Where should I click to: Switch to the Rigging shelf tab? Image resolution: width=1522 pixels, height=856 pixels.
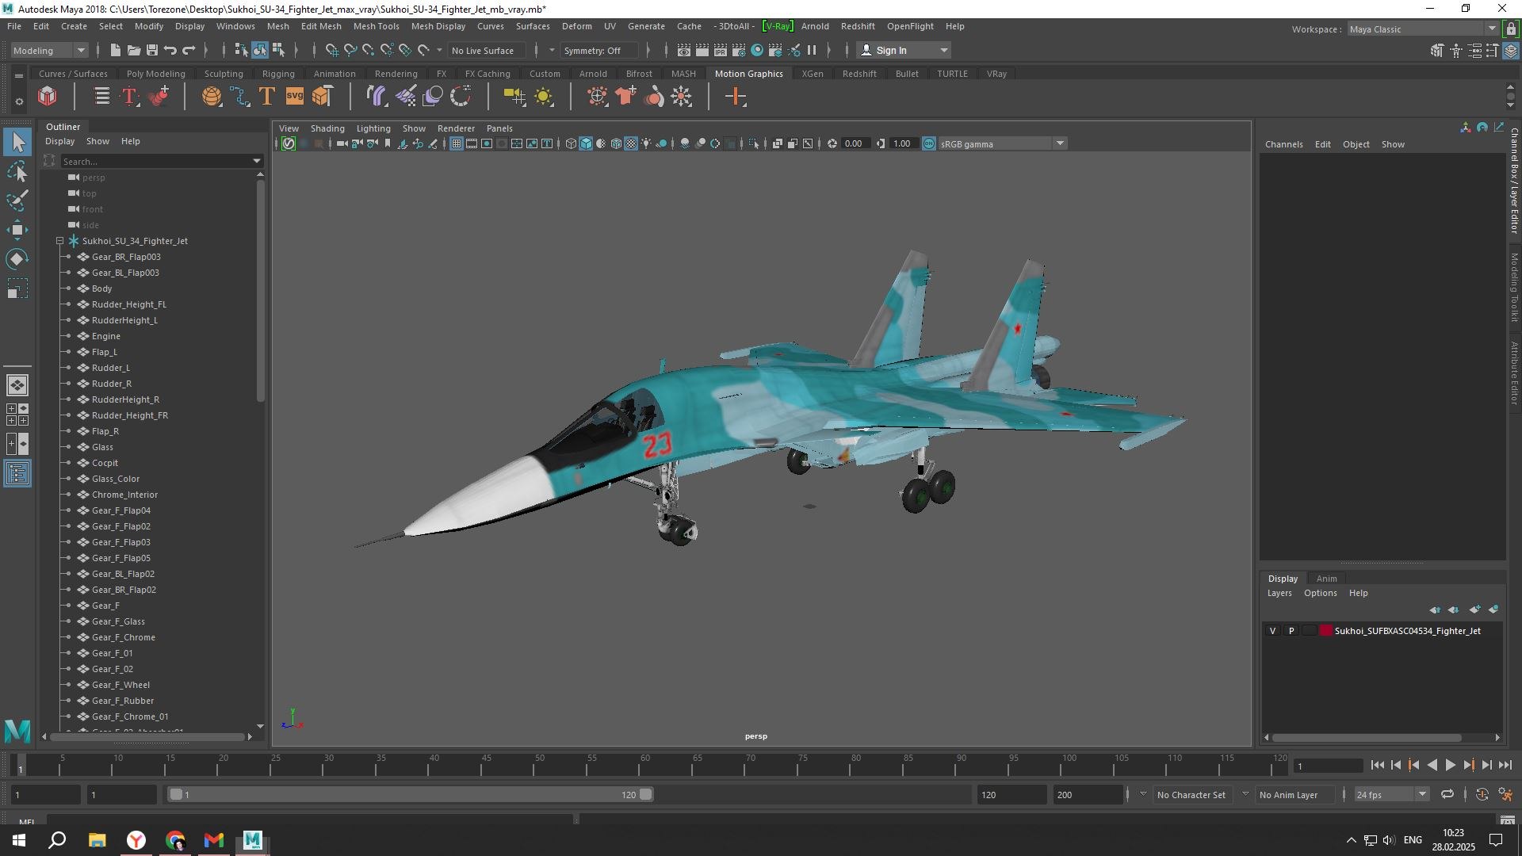click(x=278, y=74)
